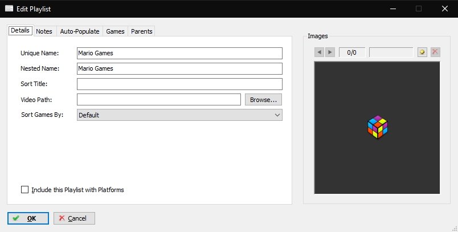The width and height of the screenshot is (458, 232).
Task: Minimize the Edit Playlist window
Action: [393, 9]
